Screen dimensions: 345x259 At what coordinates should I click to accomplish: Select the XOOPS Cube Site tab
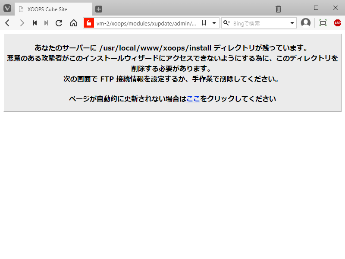tap(53, 9)
